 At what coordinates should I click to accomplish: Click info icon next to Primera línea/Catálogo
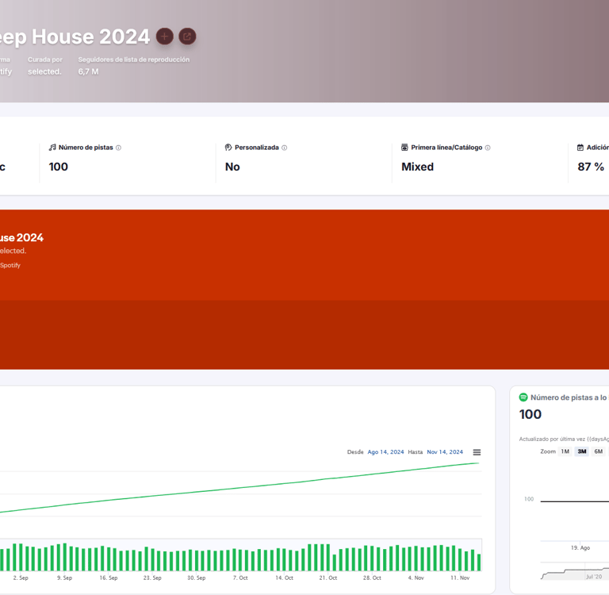point(488,148)
